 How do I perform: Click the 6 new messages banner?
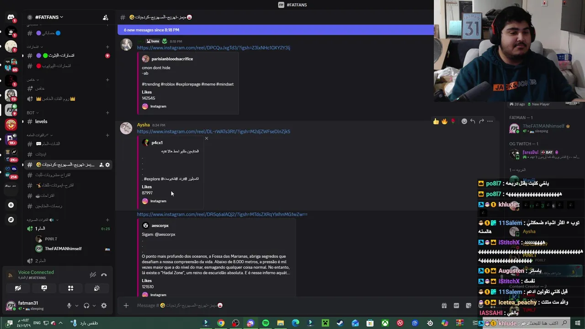[x=275, y=30]
